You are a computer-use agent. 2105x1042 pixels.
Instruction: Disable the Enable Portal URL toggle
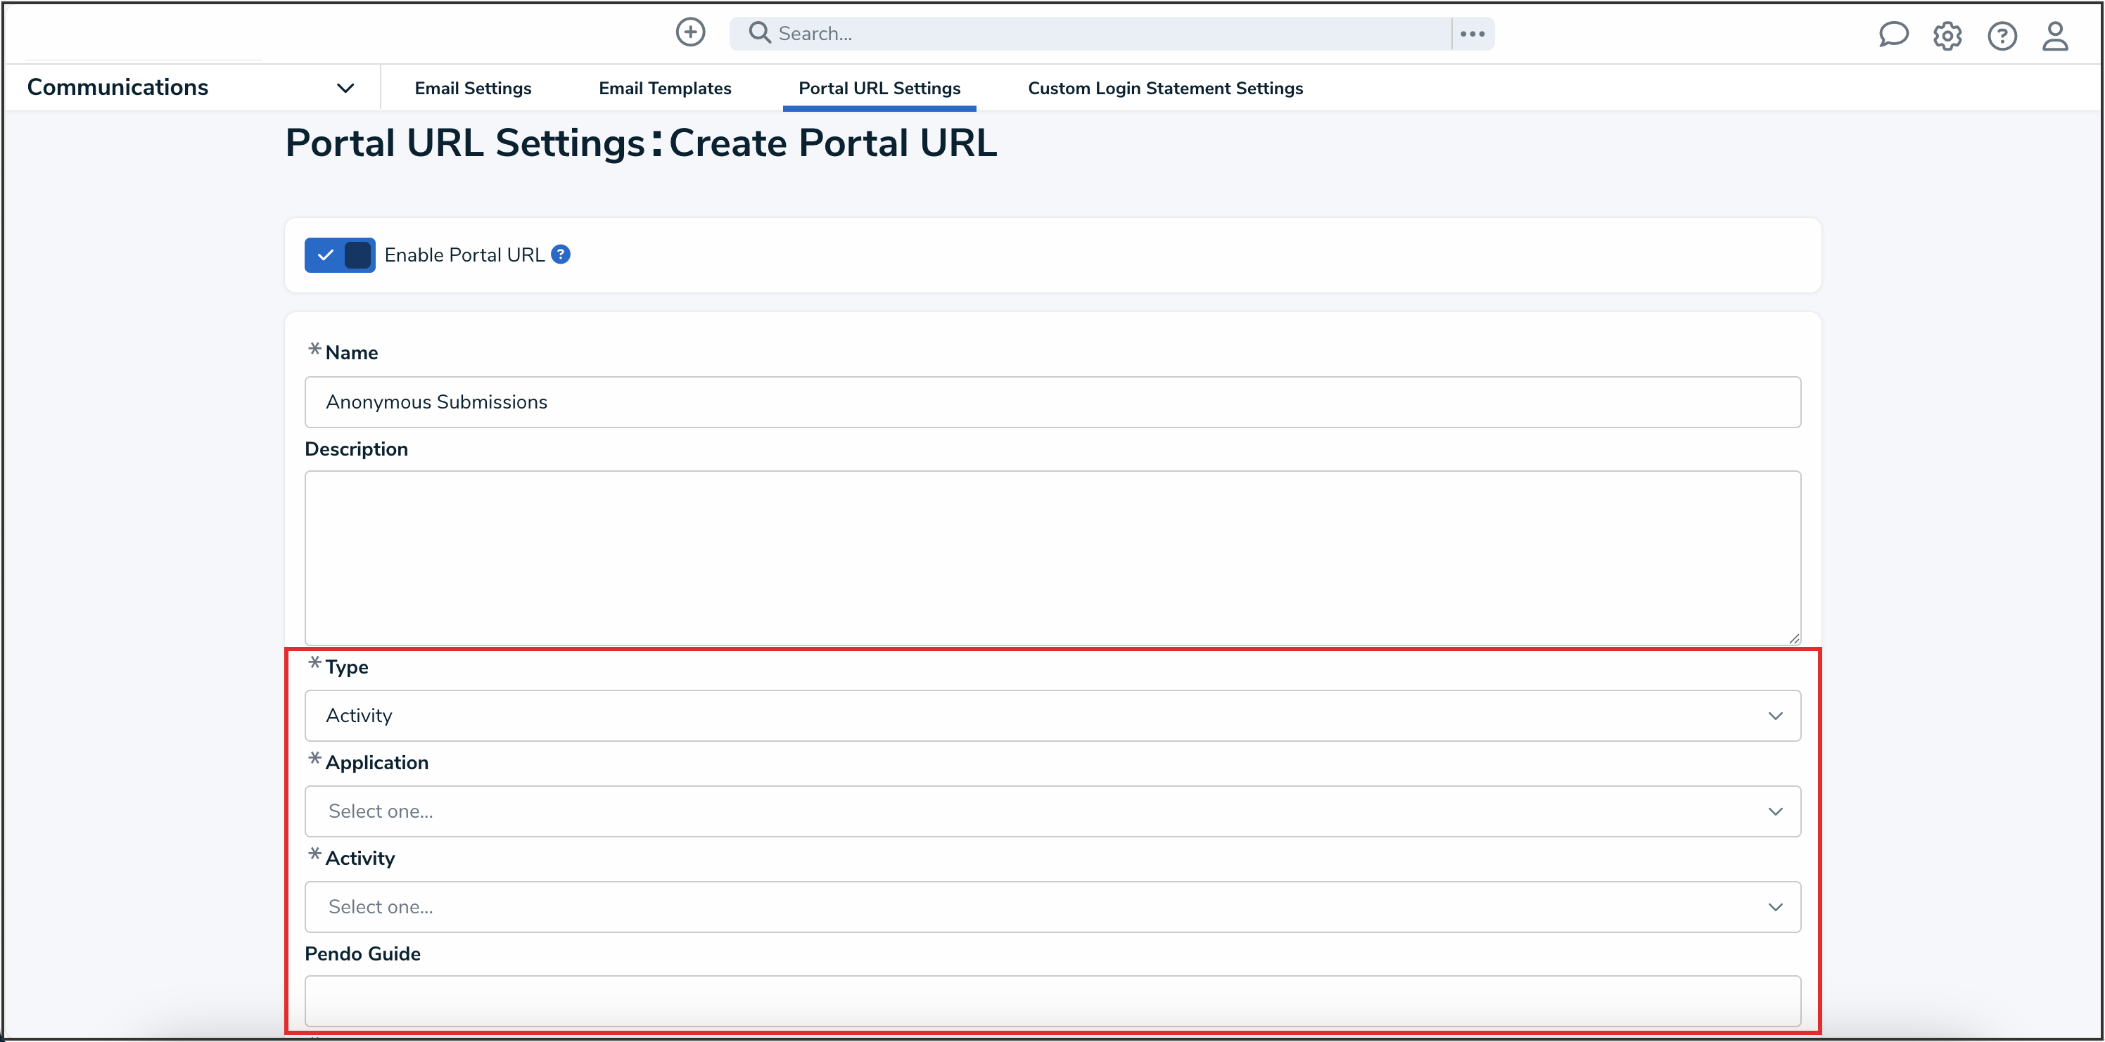(339, 254)
